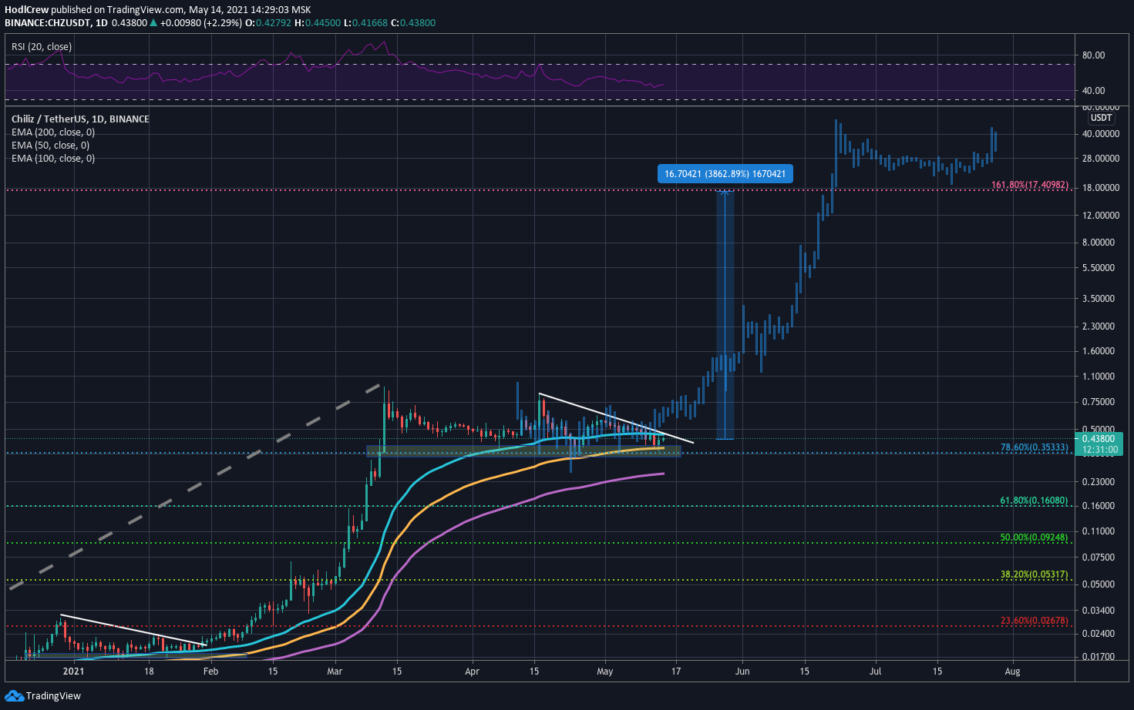Click the 0.07500 price axis label
This screenshot has width=1134, height=710.
pyautogui.click(x=1099, y=558)
